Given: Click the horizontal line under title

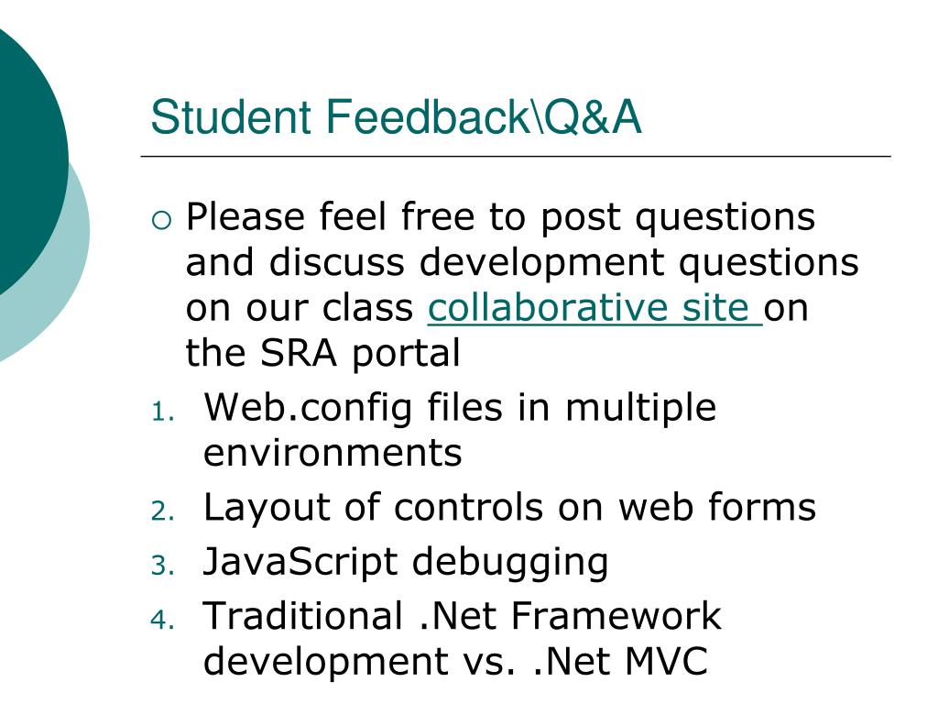Looking at the screenshot, I should point(516,156).
